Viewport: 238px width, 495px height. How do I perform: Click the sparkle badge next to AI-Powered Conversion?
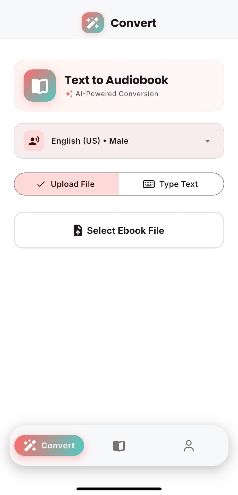[x=69, y=94]
